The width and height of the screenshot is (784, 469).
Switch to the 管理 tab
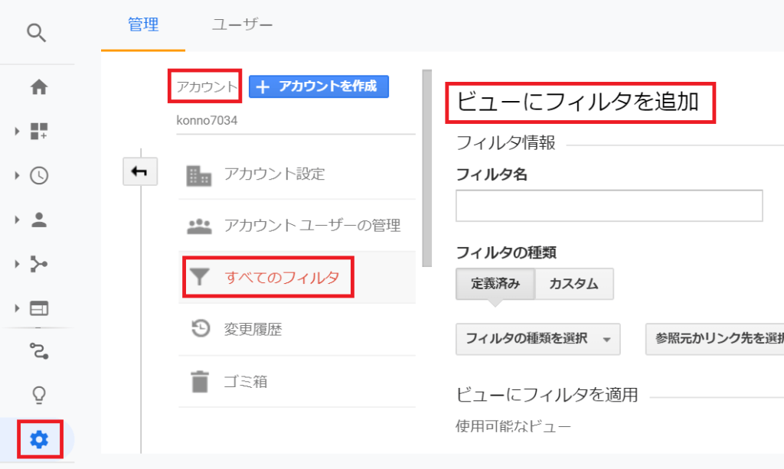tap(143, 24)
